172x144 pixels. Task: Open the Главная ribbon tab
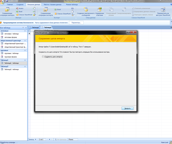pyautogui.click(x=10, y=4)
